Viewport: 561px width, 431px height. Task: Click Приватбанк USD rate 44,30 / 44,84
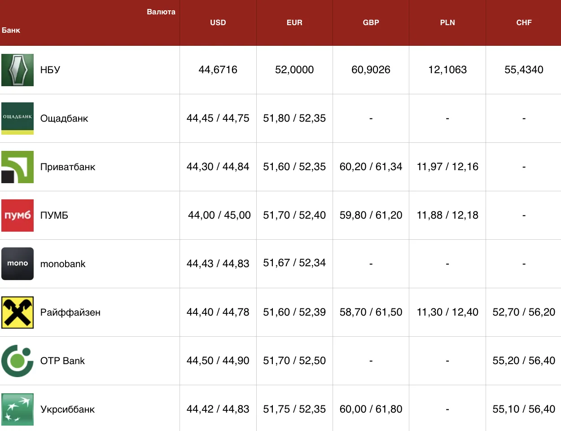point(218,167)
